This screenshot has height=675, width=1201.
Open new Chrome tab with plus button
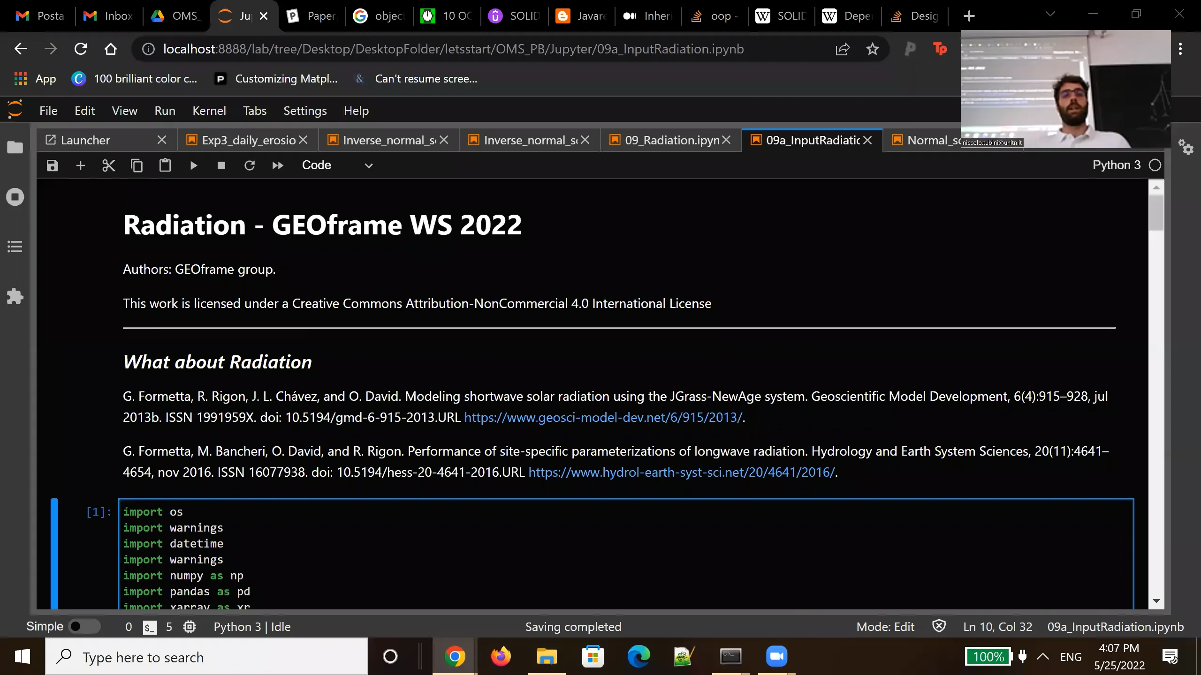[x=969, y=16]
